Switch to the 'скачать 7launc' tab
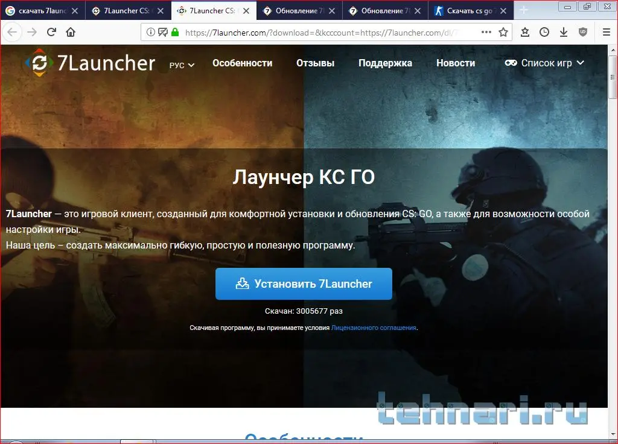This screenshot has width=618, height=444. (43, 11)
